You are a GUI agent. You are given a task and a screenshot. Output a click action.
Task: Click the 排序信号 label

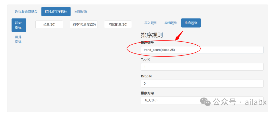[x=147, y=43]
